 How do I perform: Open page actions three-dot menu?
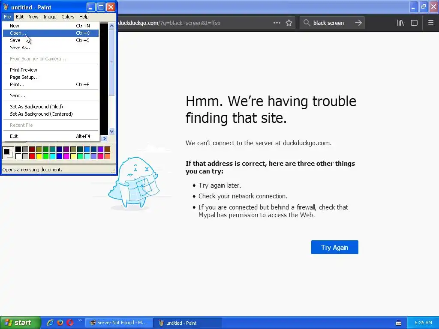(277, 23)
